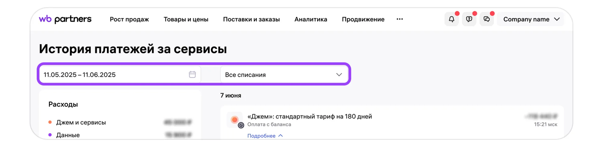Viewport: 602px width, 147px height.
Task: Open the Товары и цены menu
Action: (x=186, y=19)
